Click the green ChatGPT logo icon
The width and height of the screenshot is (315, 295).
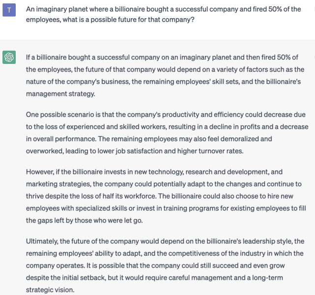coord(9,58)
